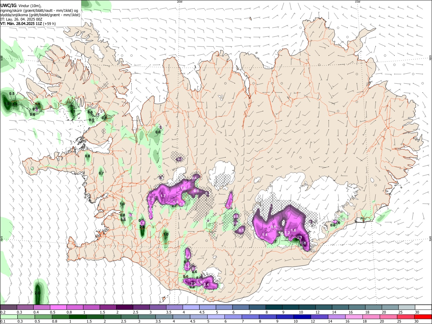Select the 1.7 value in western pink patch
This screenshot has width=432, height=324.
[x=163, y=196]
